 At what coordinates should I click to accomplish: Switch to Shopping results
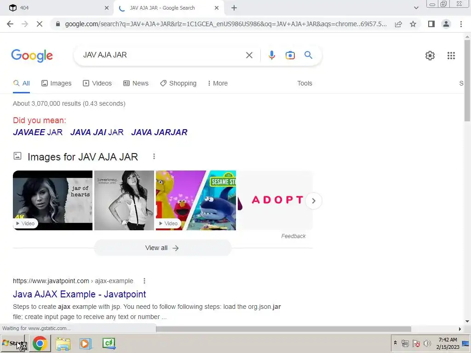[178, 84]
